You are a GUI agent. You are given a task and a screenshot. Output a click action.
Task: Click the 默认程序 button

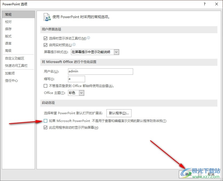(119, 113)
